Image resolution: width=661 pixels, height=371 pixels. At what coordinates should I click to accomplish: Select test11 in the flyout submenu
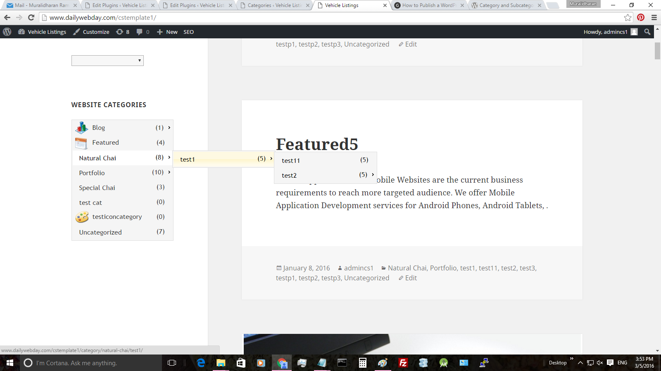291,160
